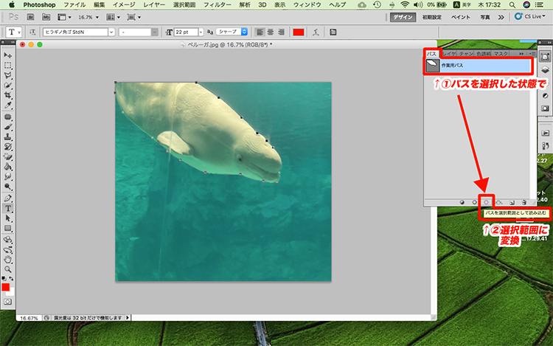Pick the Crop tool
The height and width of the screenshot is (346, 553).
pos(8,96)
